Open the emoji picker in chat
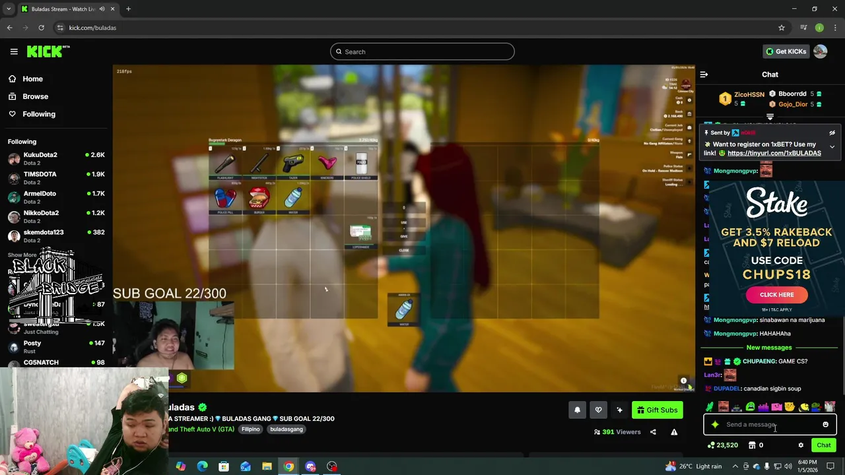845x475 pixels. pyautogui.click(x=825, y=425)
